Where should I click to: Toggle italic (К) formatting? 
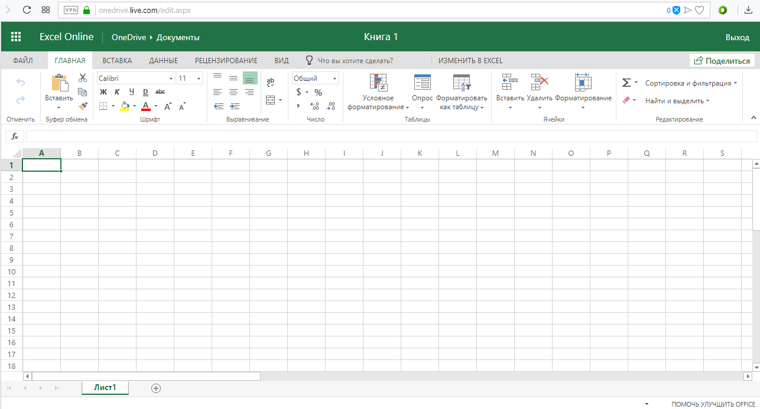tap(117, 91)
